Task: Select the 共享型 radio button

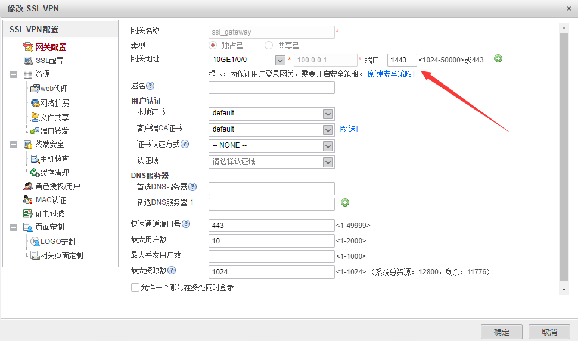Action: point(269,45)
